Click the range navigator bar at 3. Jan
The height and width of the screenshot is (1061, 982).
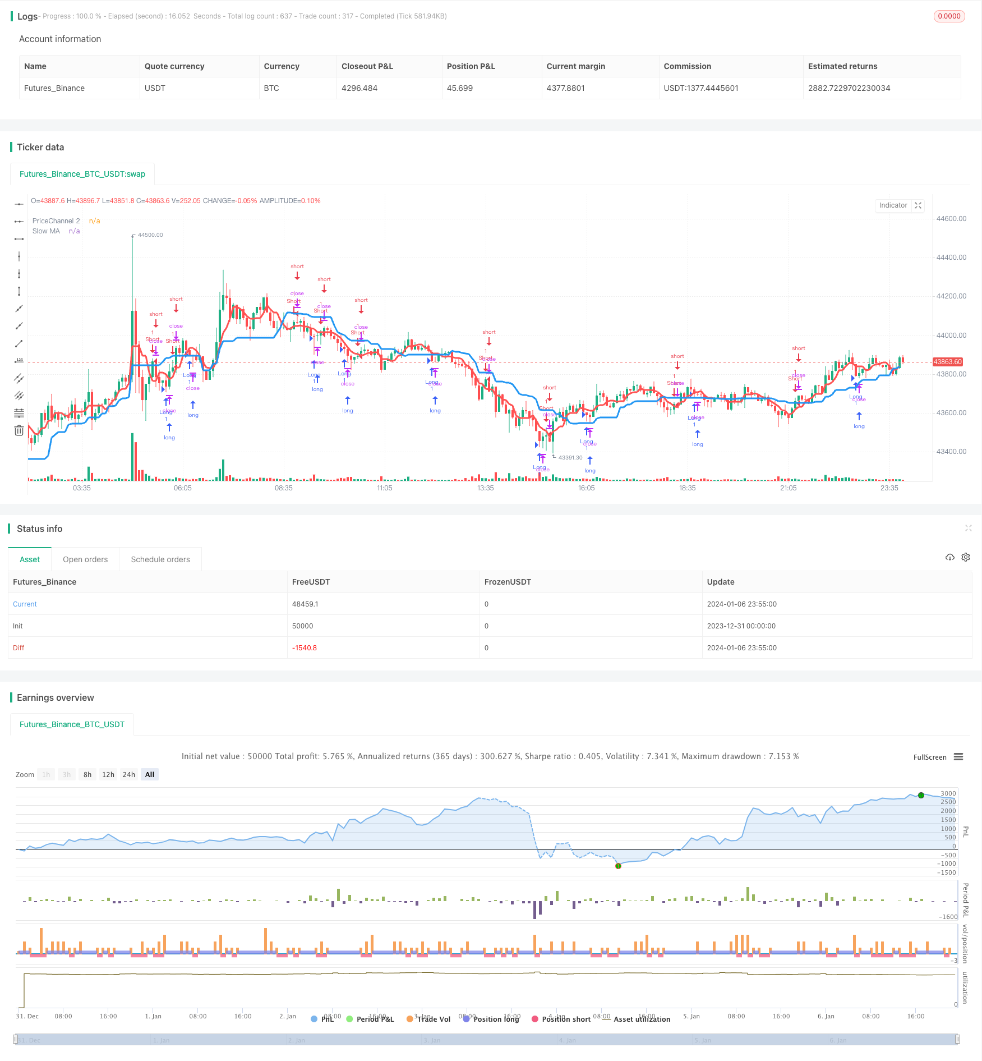pyautogui.click(x=431, y=1040)
